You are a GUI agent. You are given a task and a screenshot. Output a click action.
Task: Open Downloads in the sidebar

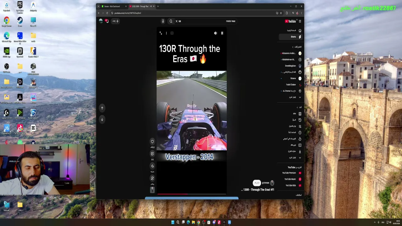(290, 151)
